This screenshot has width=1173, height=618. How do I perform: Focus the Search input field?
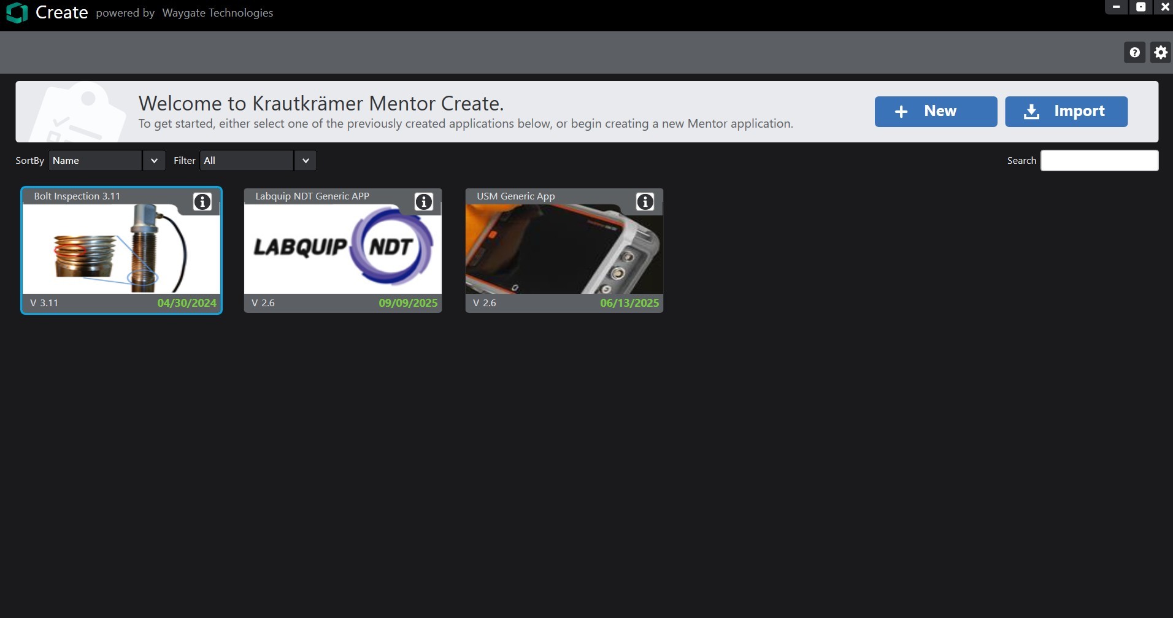1099,161
